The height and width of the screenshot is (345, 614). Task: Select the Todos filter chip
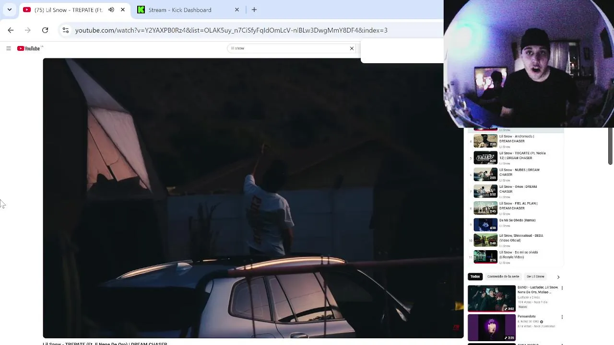point(475,276)
